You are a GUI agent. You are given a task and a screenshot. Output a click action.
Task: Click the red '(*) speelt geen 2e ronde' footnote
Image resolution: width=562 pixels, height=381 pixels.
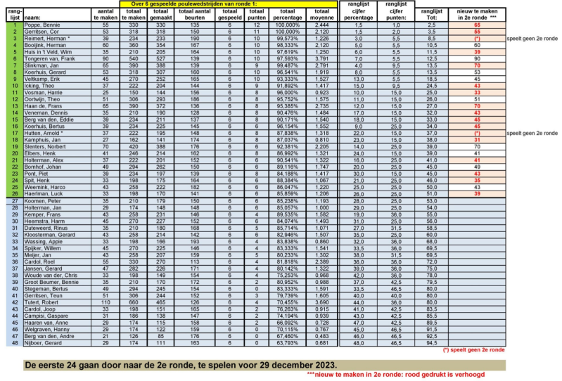pyautogui.click(x=474, y=350)
